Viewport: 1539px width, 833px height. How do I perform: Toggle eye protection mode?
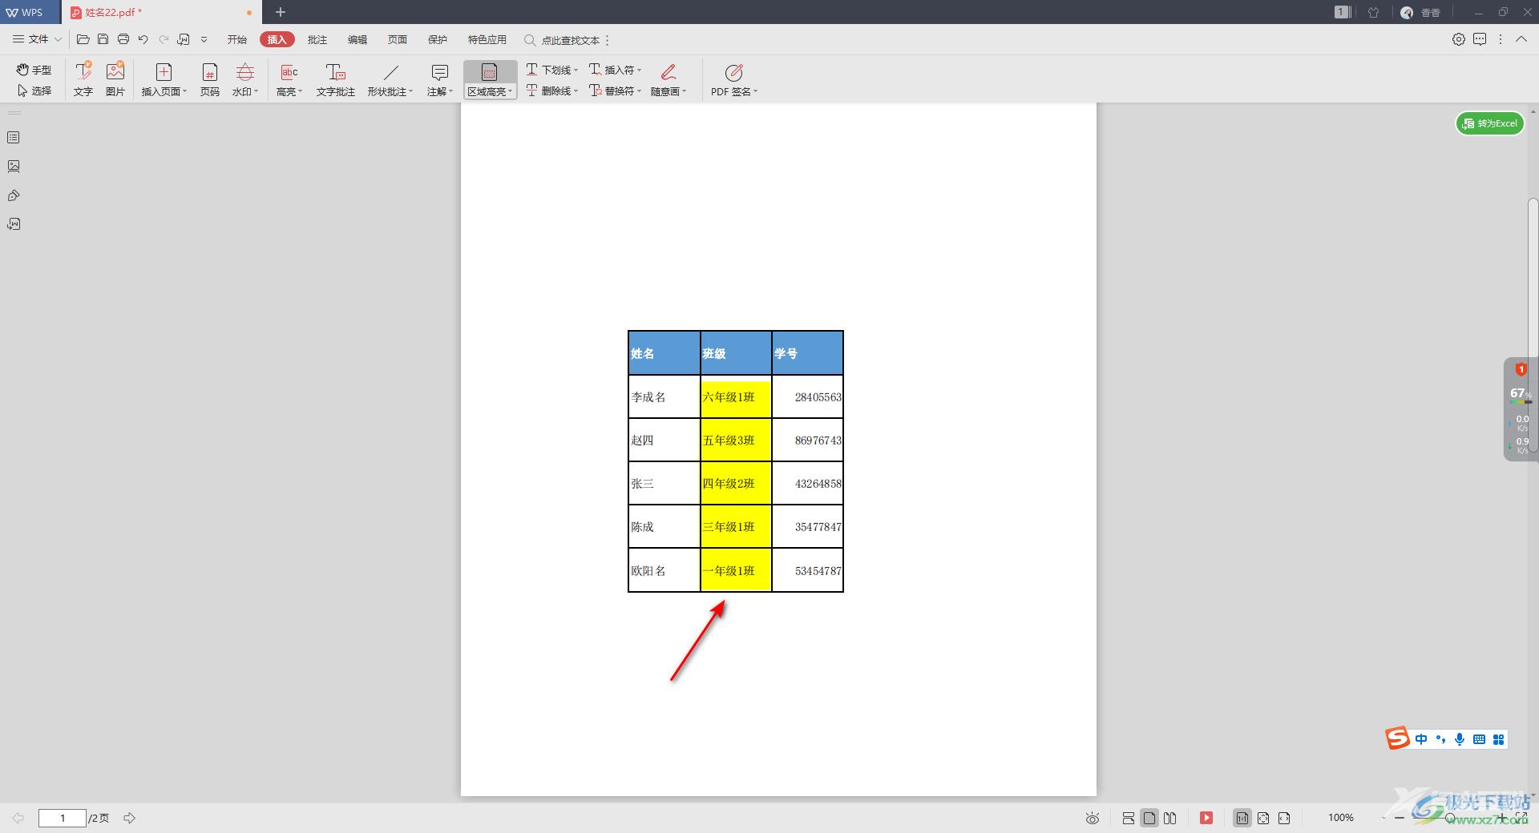click(1092, 818)
